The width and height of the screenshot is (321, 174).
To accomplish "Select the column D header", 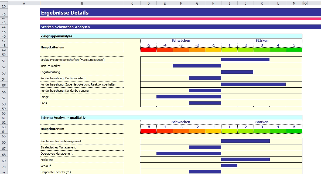I will coord(148,3).
